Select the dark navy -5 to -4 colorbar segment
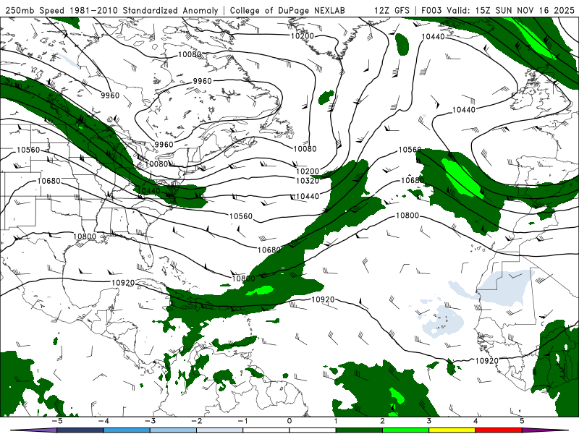 tap(80, 430)
